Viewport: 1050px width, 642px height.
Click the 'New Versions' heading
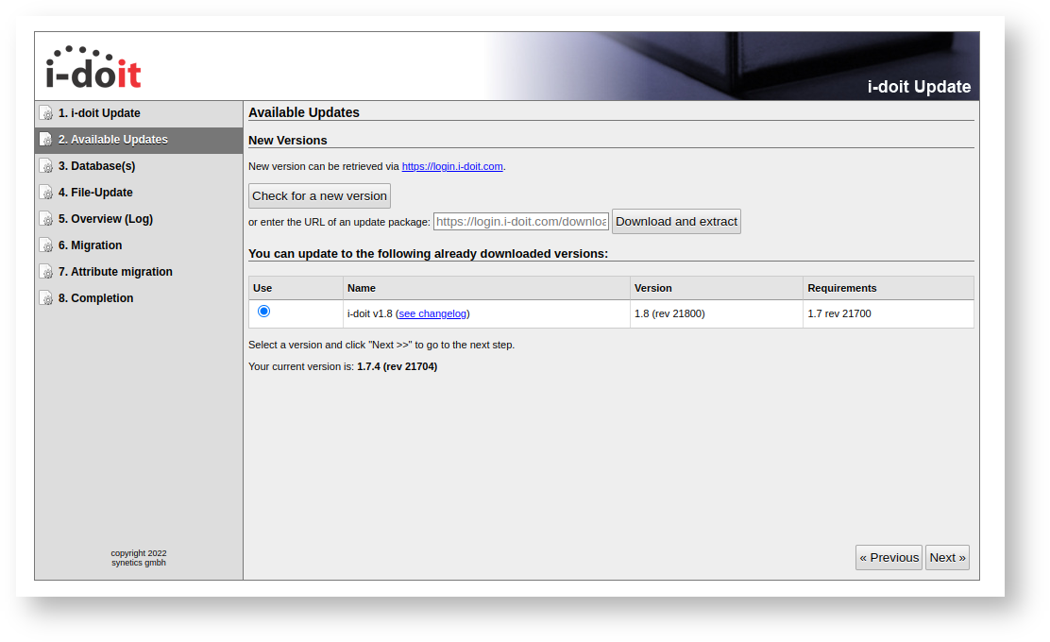point(288,141)
